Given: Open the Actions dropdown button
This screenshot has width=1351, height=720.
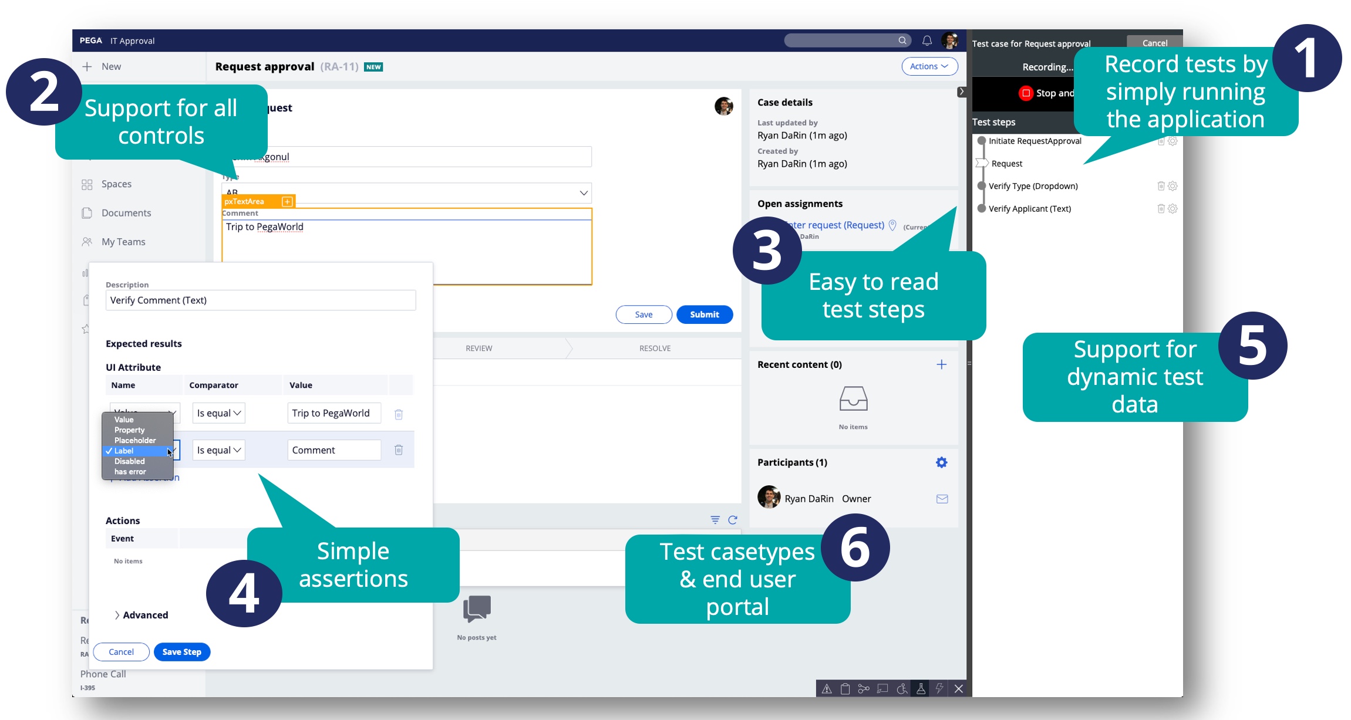Looking at the screenshot, I should click(x=929, y=66).
